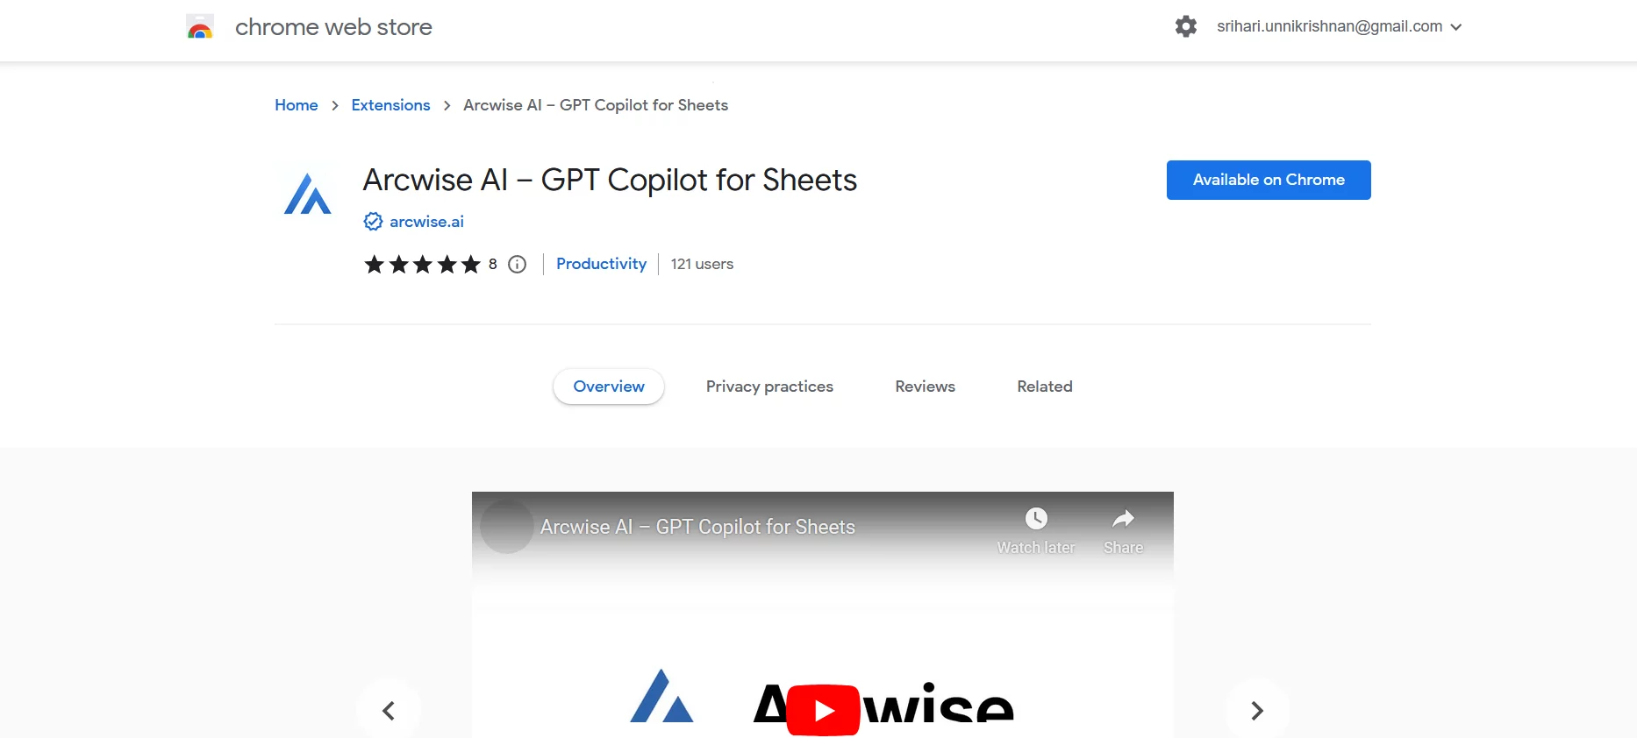Viewport: 1637px width, 738px height.
Task: Click the rating count 8
Action: point(493,264)
